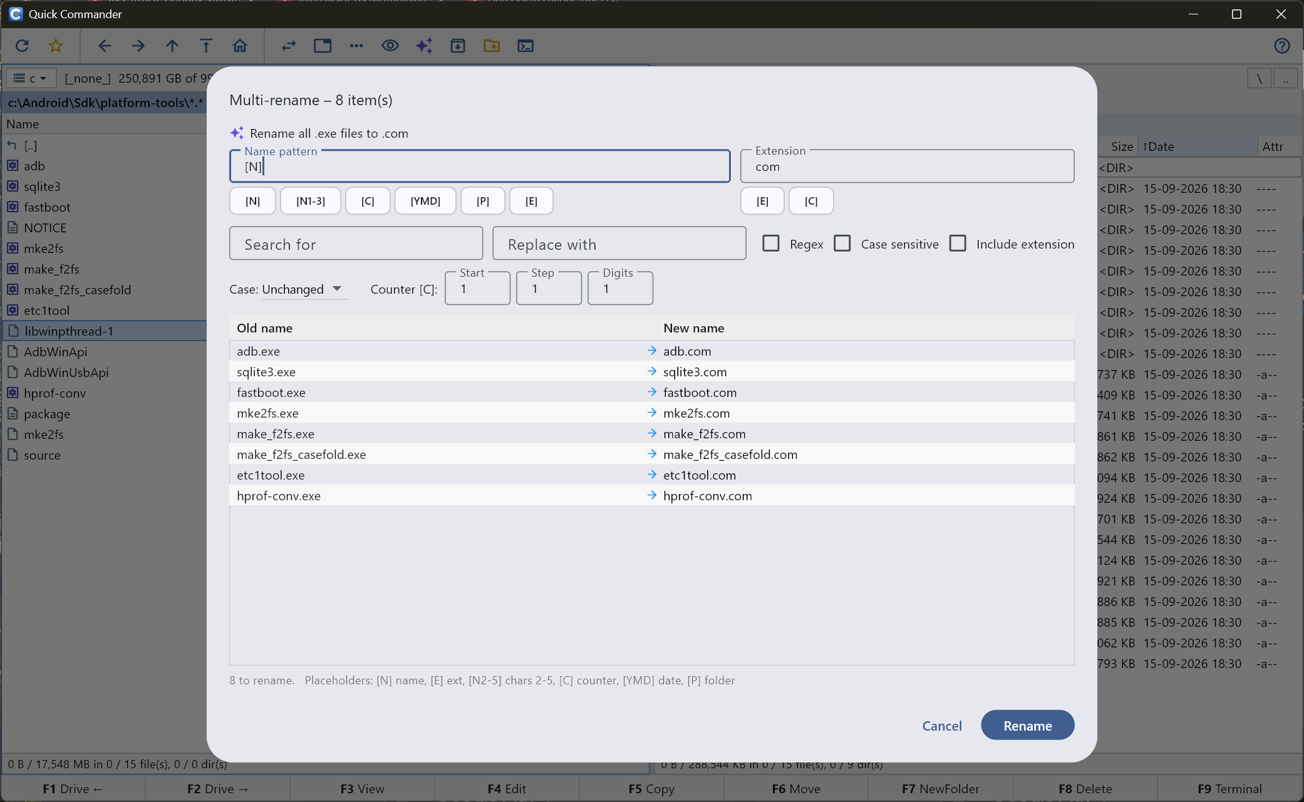The height and width of the screenshot is (802, 1304).
Task: Toggle the eye preview icon in toolbar
Action: tap(390, 46)
